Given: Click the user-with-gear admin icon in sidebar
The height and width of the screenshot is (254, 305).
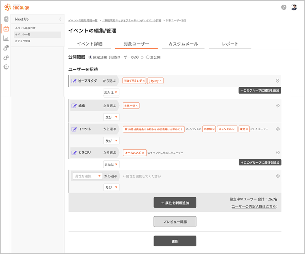Looking at the screenshot, I should click(6, 48).
